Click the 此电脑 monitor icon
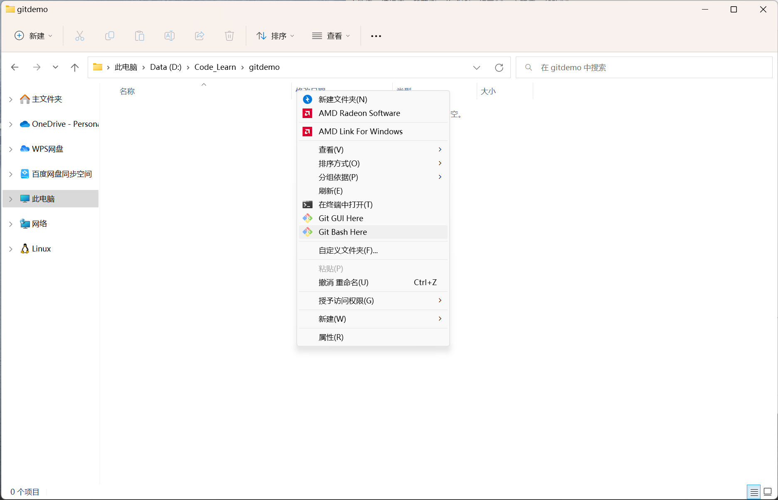This screenshot has width=778, height=500. [25, 199]
